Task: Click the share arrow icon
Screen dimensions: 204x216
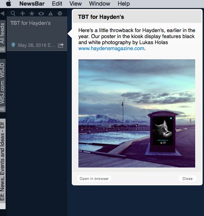Action: click(61, 45)
